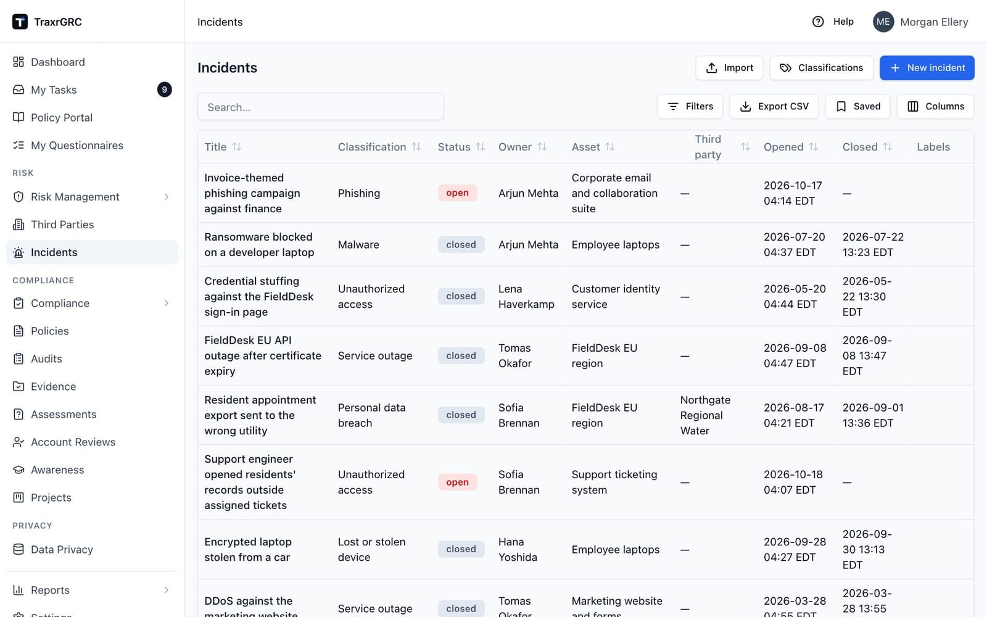Open the Filters panel
Screen dimensions: 987x617
[x=690, y=106]
